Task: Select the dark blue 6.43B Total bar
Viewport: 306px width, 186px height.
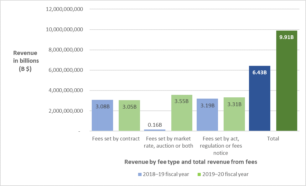Action: point(259,98)
